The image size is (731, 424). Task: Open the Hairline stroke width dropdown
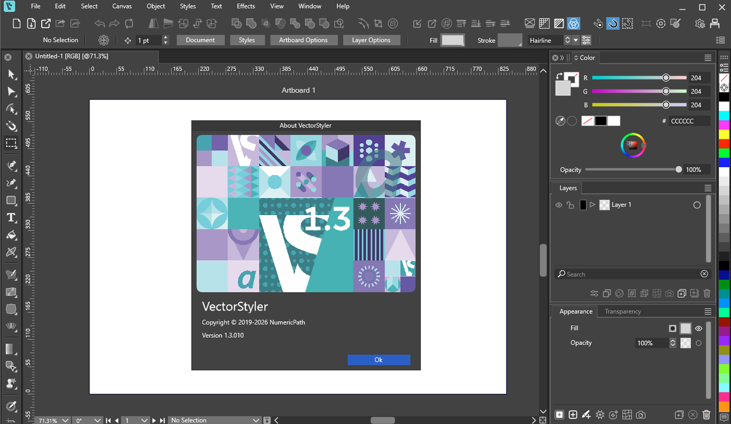[576, 41]
